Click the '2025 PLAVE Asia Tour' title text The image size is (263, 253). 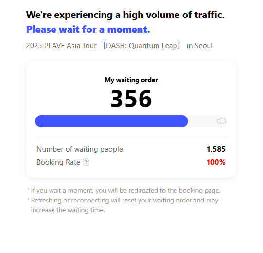[61, 46]
